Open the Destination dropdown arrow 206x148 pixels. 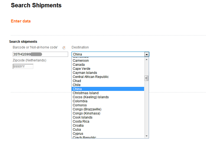pos(147,54)
